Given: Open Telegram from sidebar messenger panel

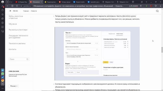Looking at the screenshot, I should (3, 70).
